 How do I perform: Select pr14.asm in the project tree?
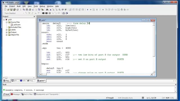click(x=17, y=25)
